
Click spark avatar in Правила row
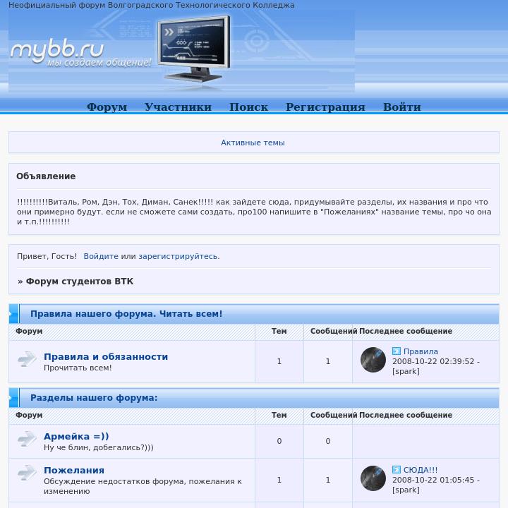tap(373, 360)
